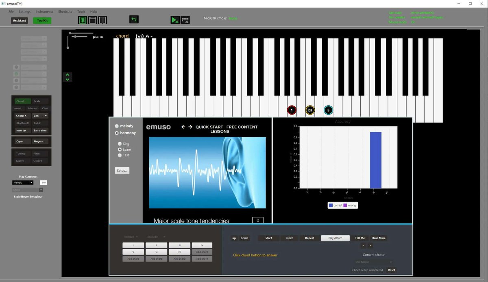Select the harmony radio button
Viewport: 488px width, 282px height.
coord(117,133)
